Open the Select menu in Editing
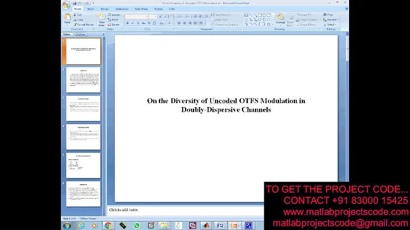The height and width of the screenshot is (230, 410). click(330, 24)
